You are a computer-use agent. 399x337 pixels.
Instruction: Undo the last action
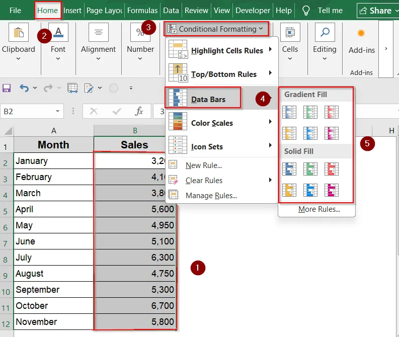pos(25,88)
